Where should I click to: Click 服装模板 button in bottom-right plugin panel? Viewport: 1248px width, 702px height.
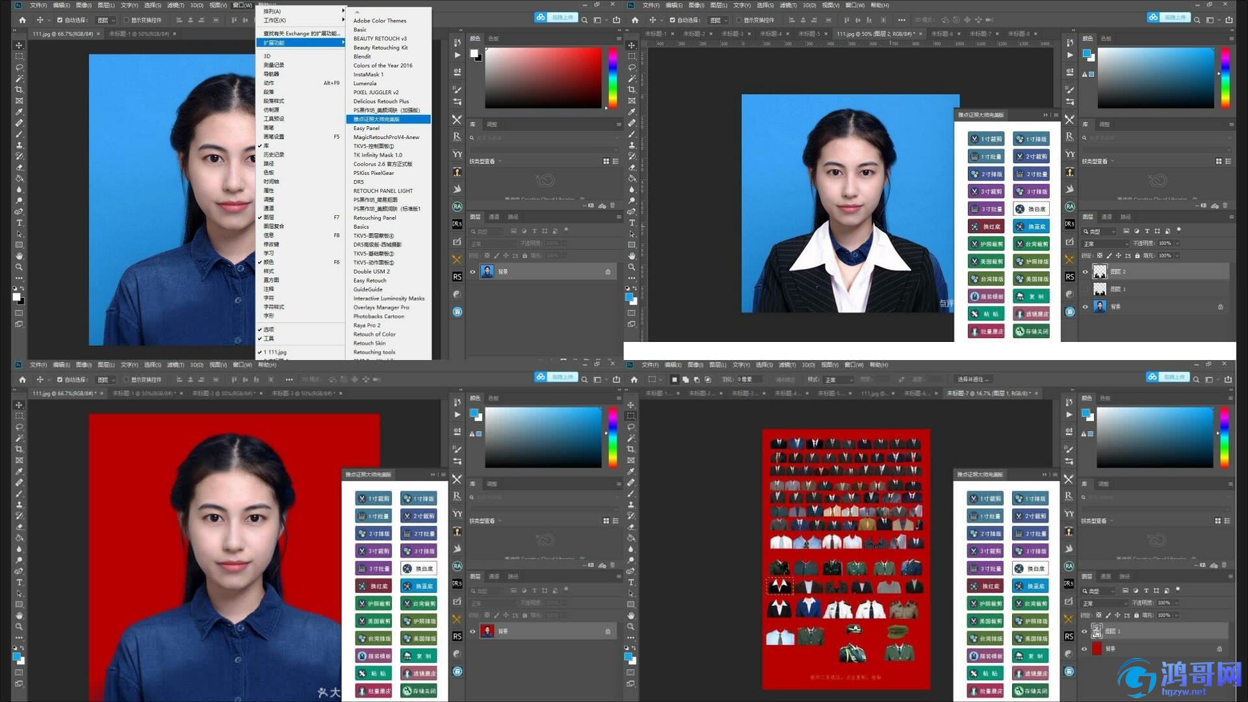985,656
